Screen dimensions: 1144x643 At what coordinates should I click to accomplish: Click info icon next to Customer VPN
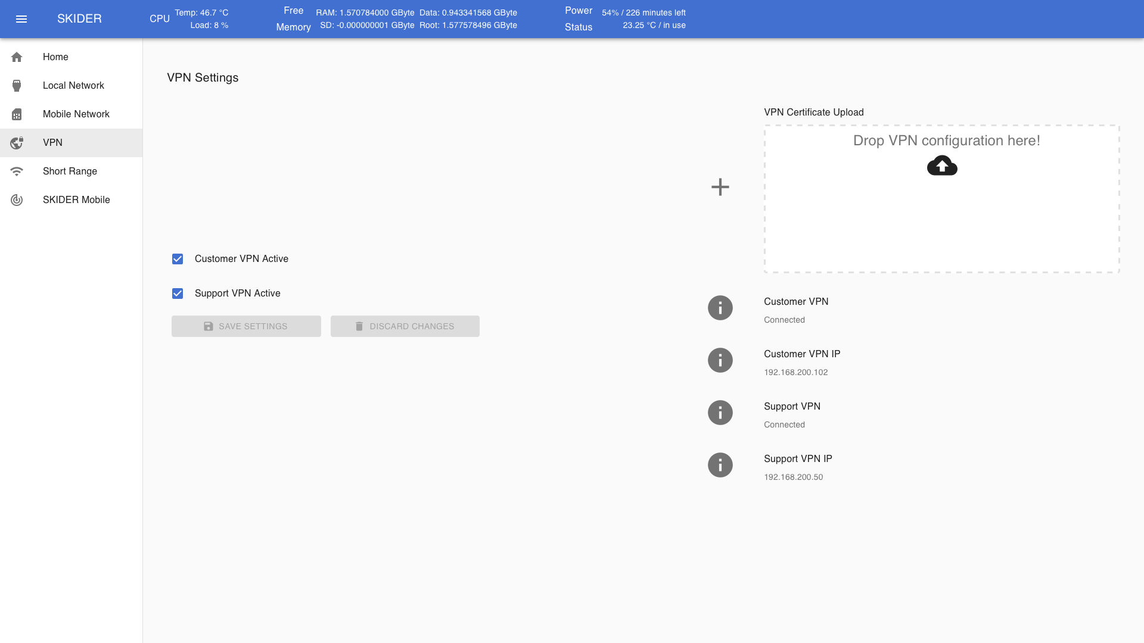[720, 308]
